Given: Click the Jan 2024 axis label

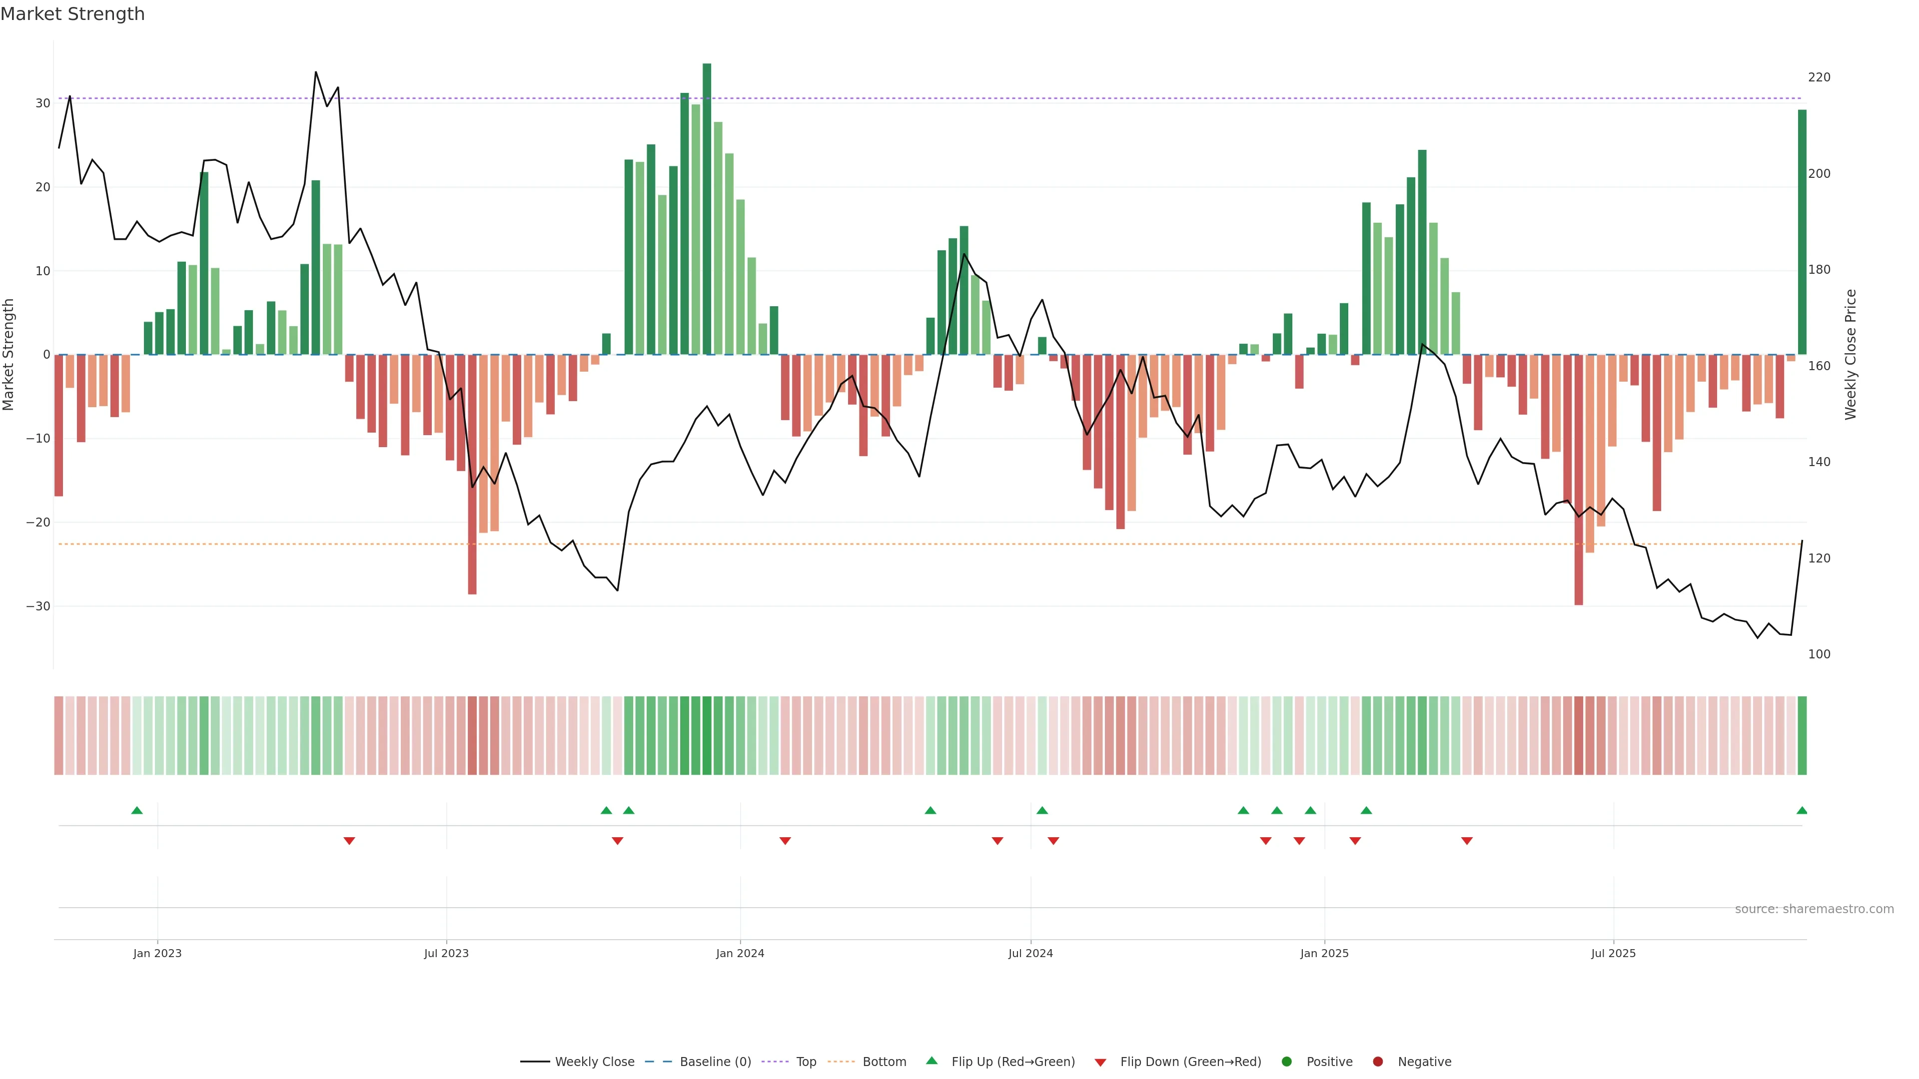Looking at the screenshot, I should pos(740,953).
